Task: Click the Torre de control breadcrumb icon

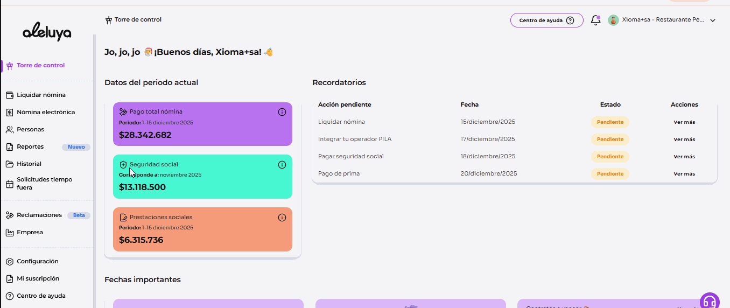Action: (109, 20)
